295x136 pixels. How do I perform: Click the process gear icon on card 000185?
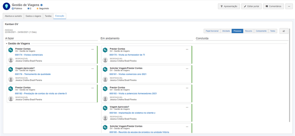coord(105,128)
